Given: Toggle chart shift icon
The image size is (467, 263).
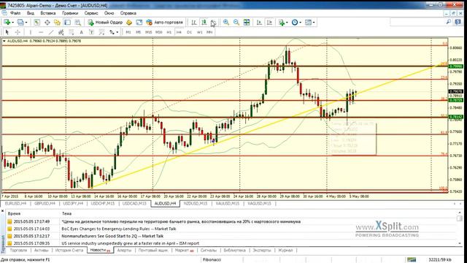Looking at the screenshot, I should (x=269, y=23).
